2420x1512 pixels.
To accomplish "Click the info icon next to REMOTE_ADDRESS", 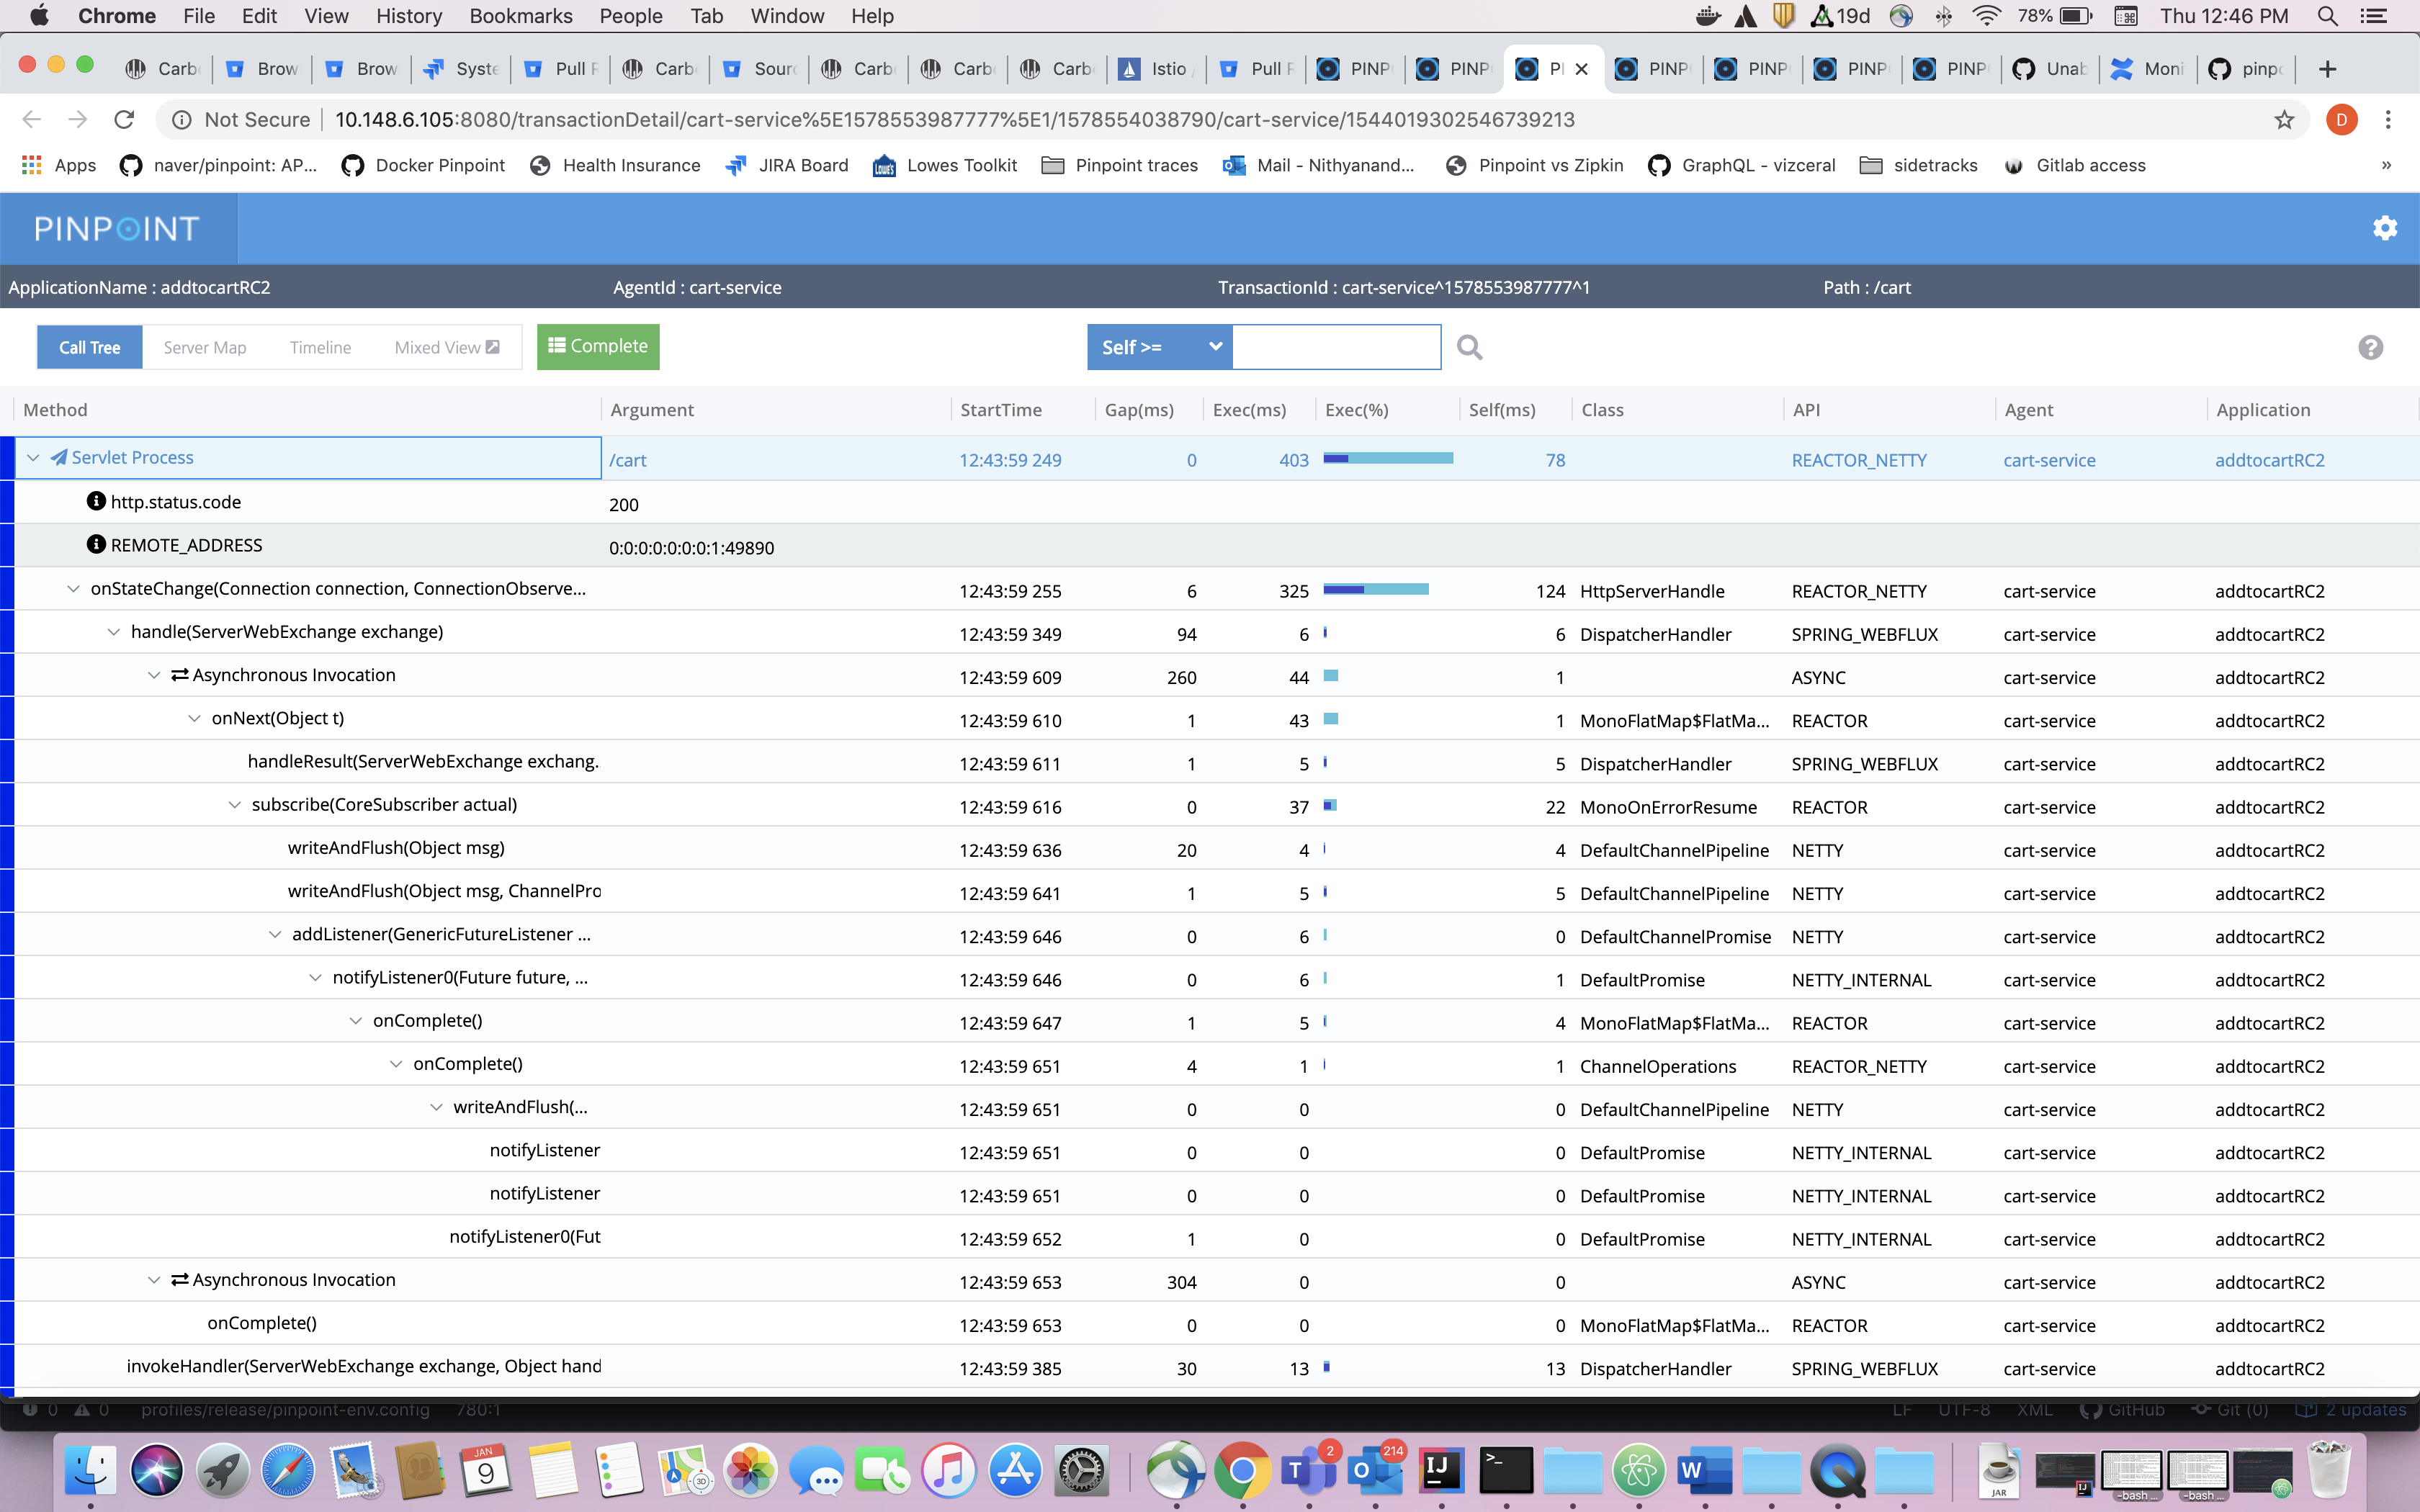I will [96, 544].
